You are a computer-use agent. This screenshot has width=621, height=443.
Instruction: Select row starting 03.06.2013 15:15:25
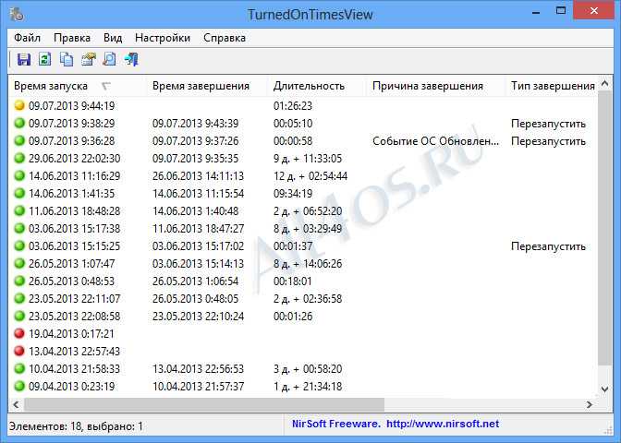pyautogui.click(x=303, y=246)
